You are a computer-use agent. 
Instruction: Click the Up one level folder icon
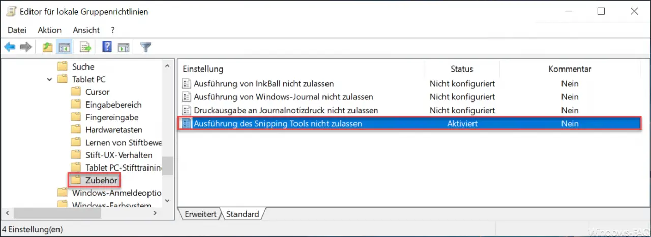point(47,47)
